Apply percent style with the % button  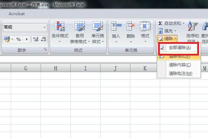point(18,39)
